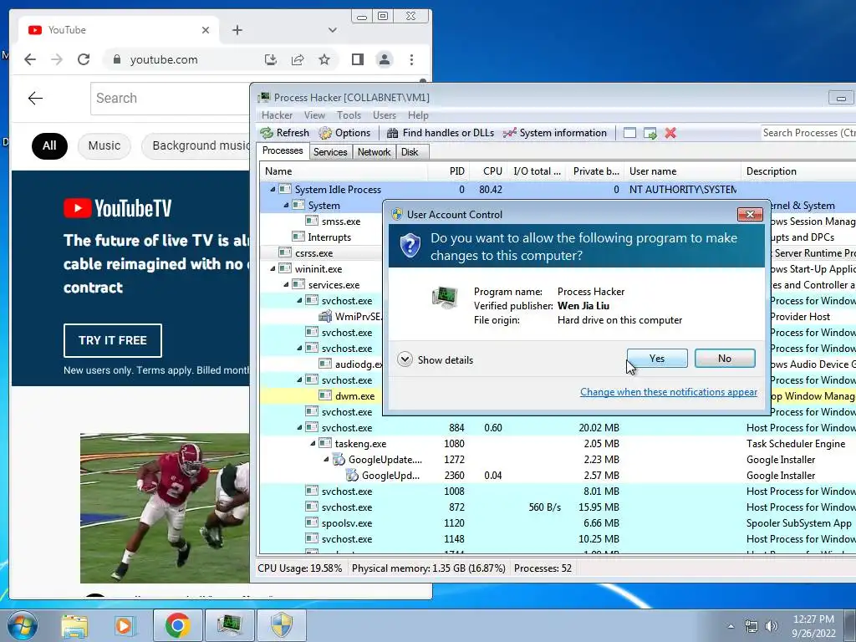The height and width of the screenshot is (642, 856).
Task: Click the Chrome install app icon
Action: click(x=270, y=59)
